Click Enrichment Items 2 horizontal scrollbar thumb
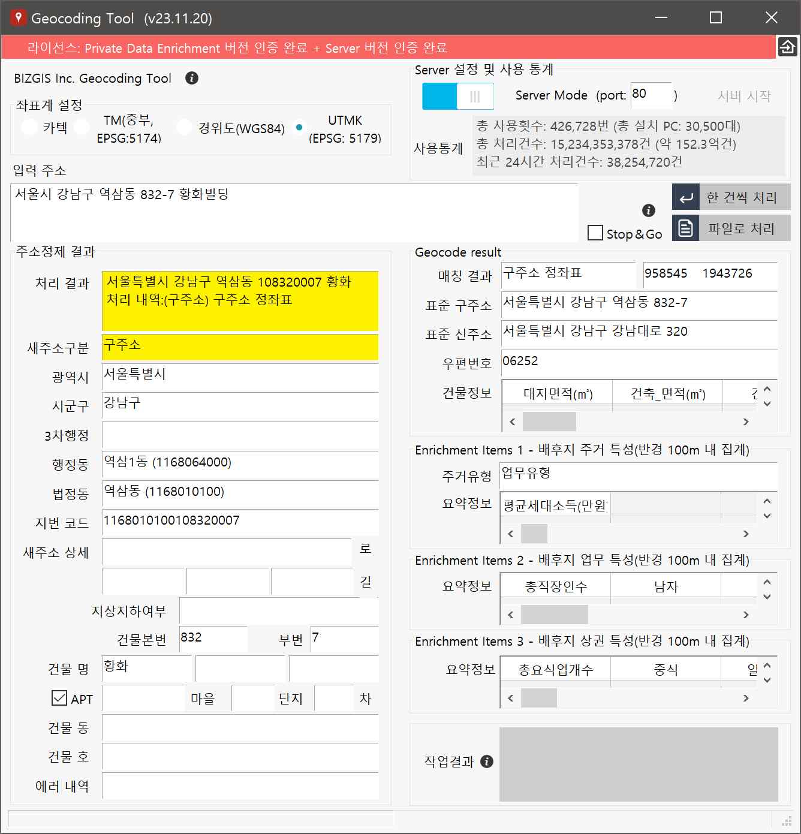This screenshot has height=834, width=801. click(555, 615)
